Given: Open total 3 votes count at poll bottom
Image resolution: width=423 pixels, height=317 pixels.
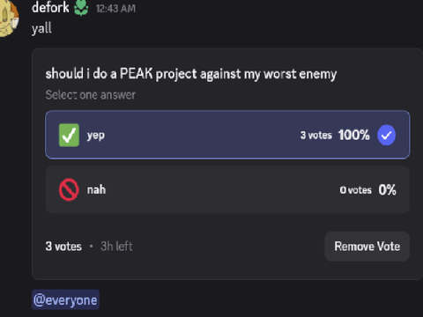Looking at the screenshot, I should [x=63, y=247].
